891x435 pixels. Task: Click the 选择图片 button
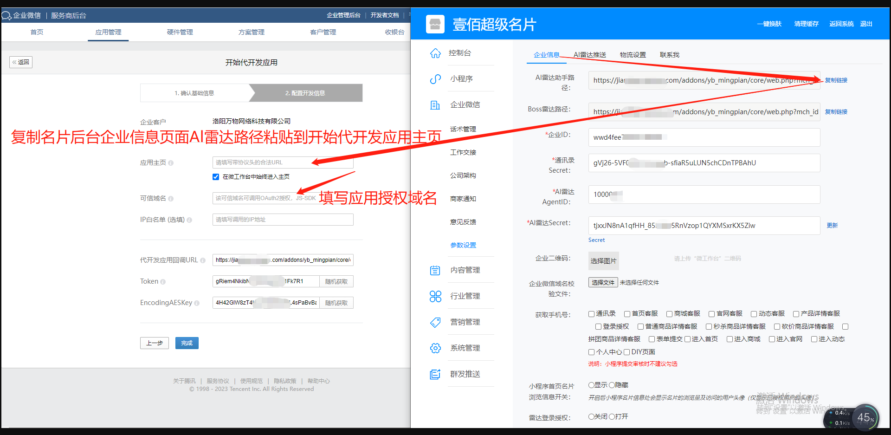(603, 261)
